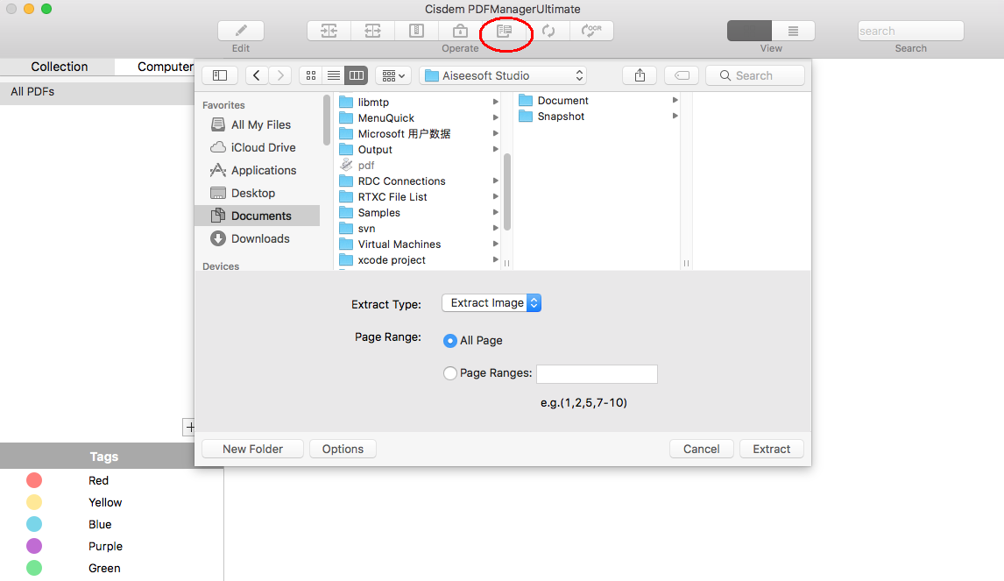Screen dimensions: 1004x581
Task: Open the Share menu in the file dialog
Action: [x=639, y=74]
